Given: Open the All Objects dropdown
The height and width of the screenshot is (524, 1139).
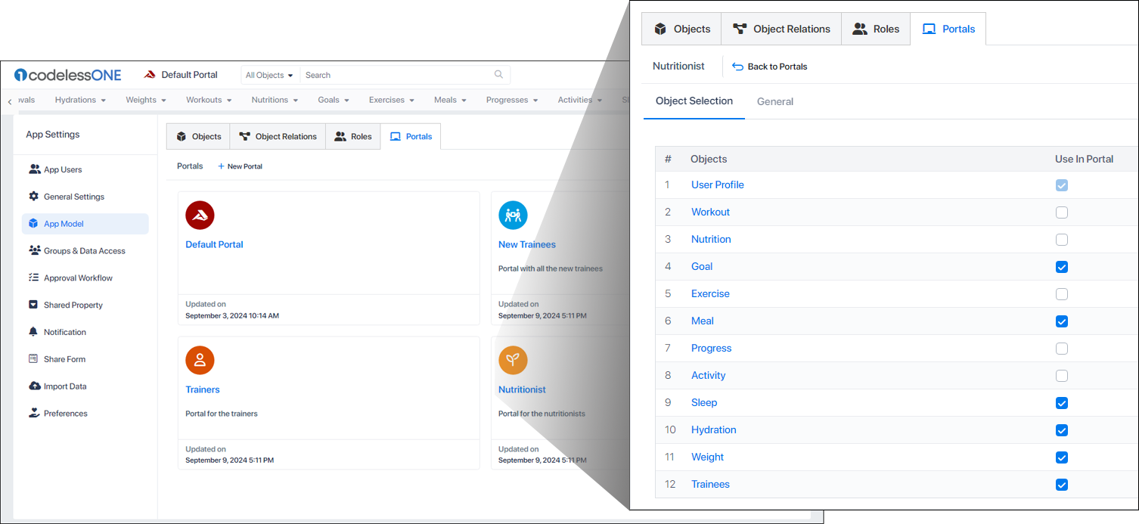Looking at the screenshot, I should 269,75.
